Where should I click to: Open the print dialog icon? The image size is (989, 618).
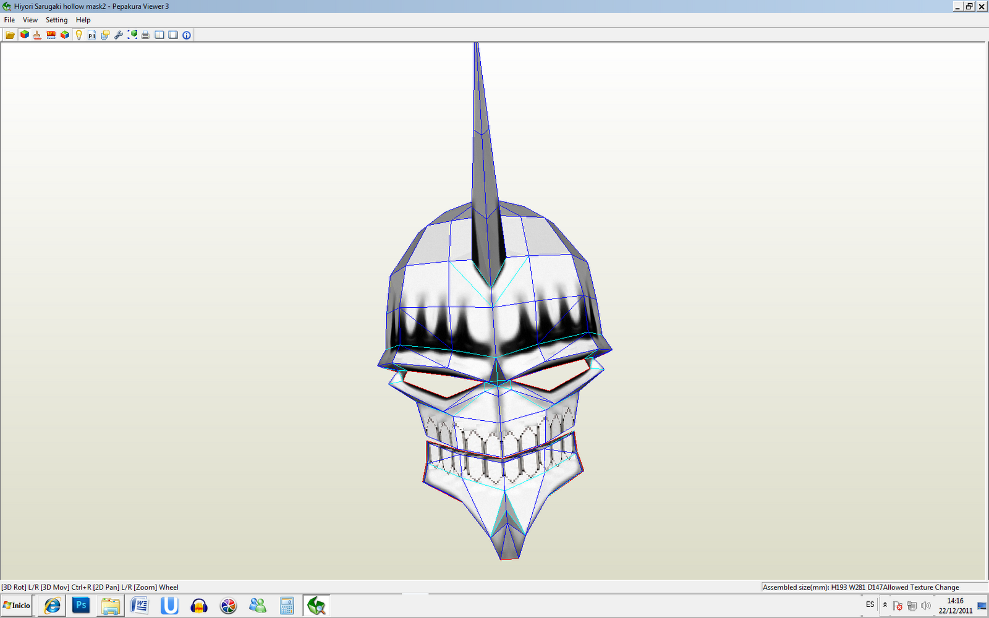pos(145,35)
